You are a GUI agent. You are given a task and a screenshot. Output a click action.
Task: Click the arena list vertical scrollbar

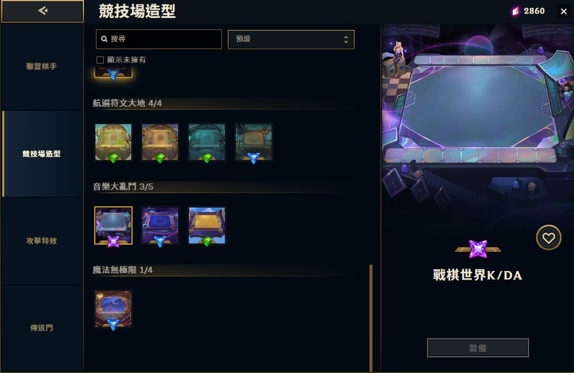[371, 318]
